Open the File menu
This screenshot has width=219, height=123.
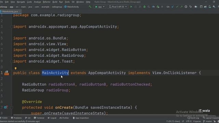[x=1, y=2]
